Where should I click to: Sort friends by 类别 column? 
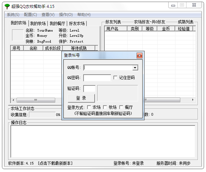135,29
